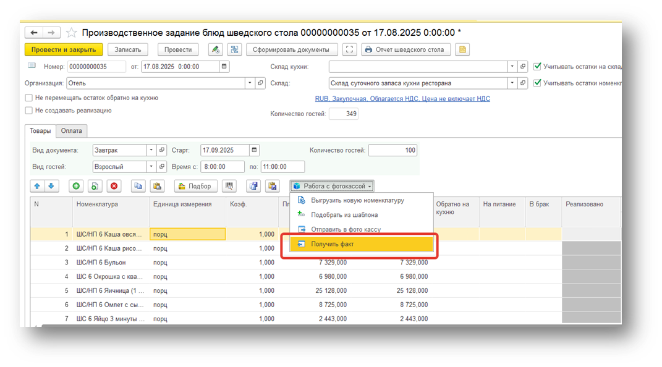This screenshot has width=662, height=367.
Task: Select 'Получить факт' menu item
Action: coord(333,244)
